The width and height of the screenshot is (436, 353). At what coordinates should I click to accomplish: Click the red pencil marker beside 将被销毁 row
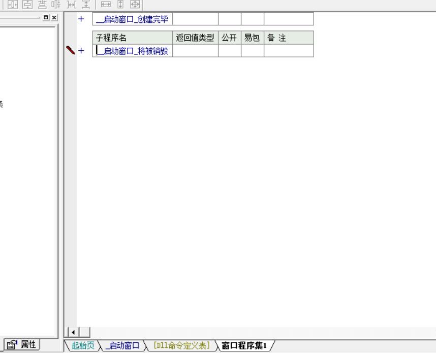tap(71, 50)
